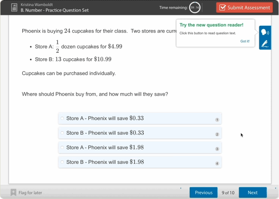This screenshot has height=199, width=279.
Task: Click the question reader speaker icon
Action: coord(265,32)
